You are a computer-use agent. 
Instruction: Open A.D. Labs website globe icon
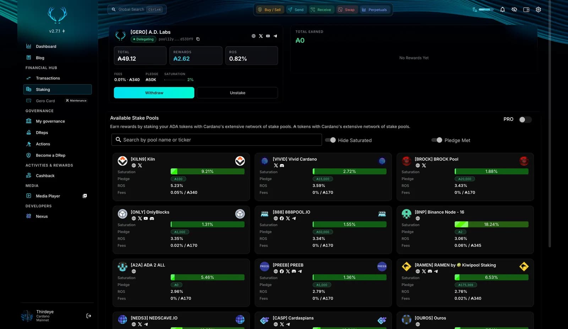click(253, 36)
